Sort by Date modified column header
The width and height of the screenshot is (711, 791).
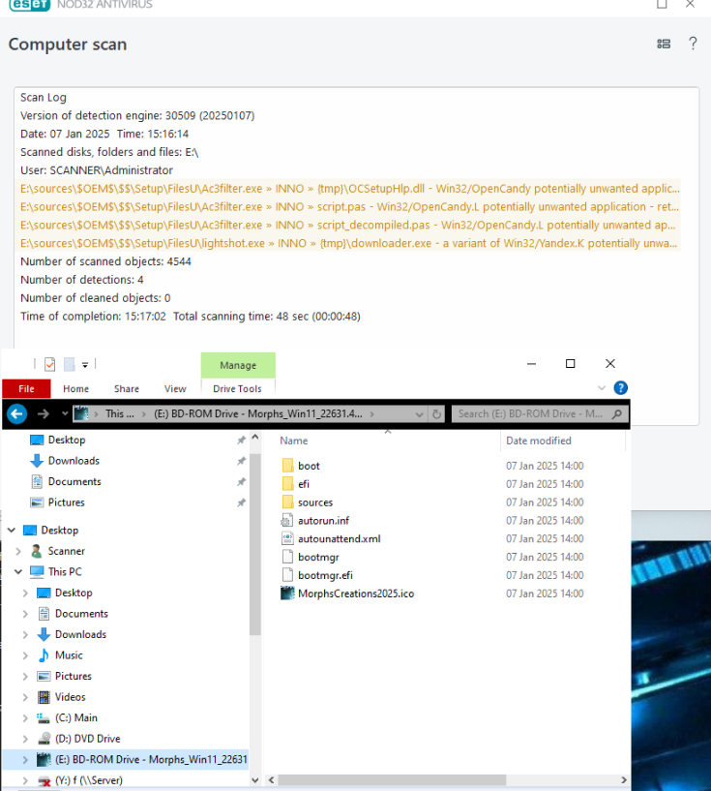[539, 441]
